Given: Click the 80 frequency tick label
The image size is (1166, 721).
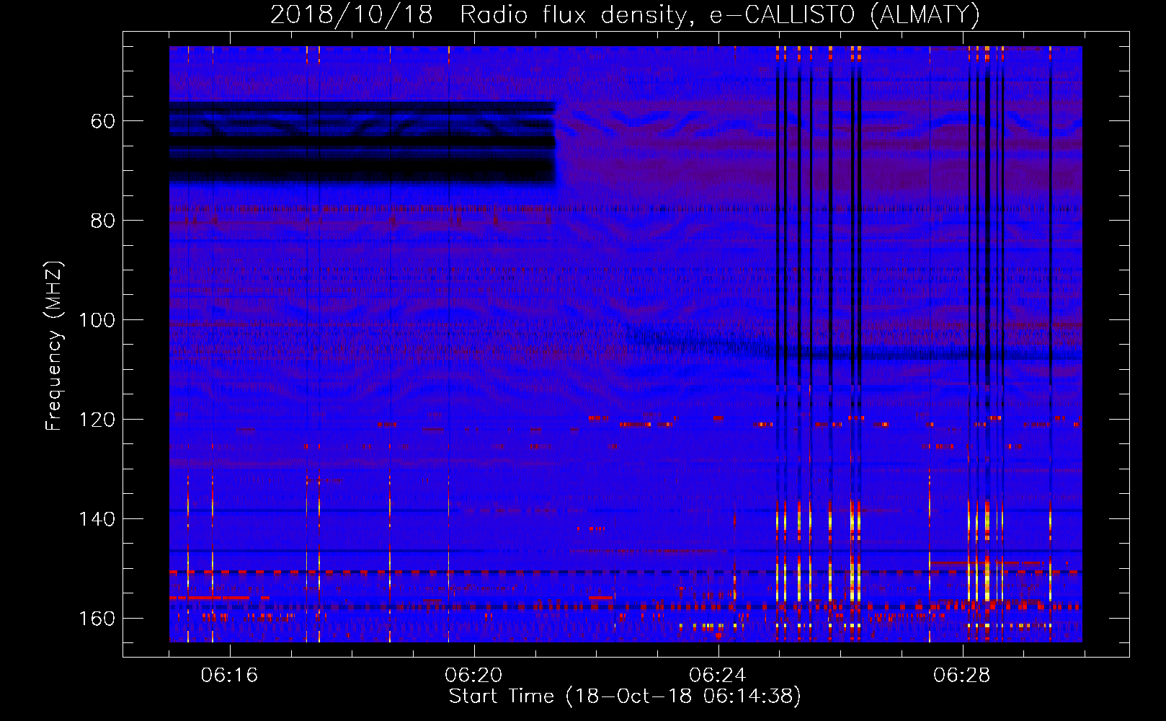Looking at the screenshot, I should coord(102,220).
